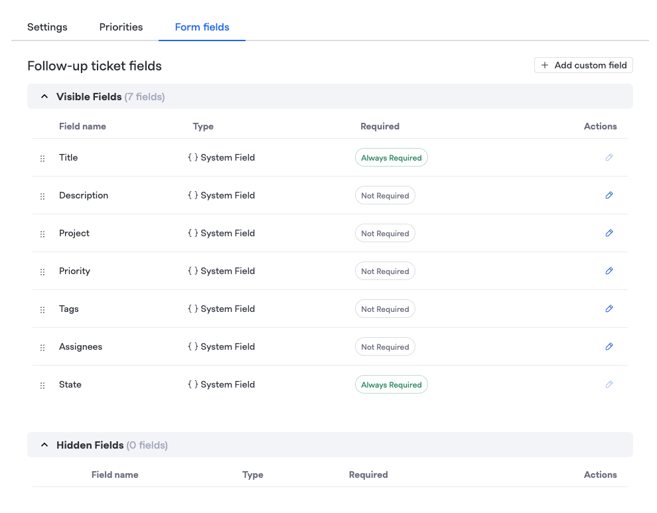Collapse the Visible Fields section
Screen dimensions: 657x513
click(44, 97)
